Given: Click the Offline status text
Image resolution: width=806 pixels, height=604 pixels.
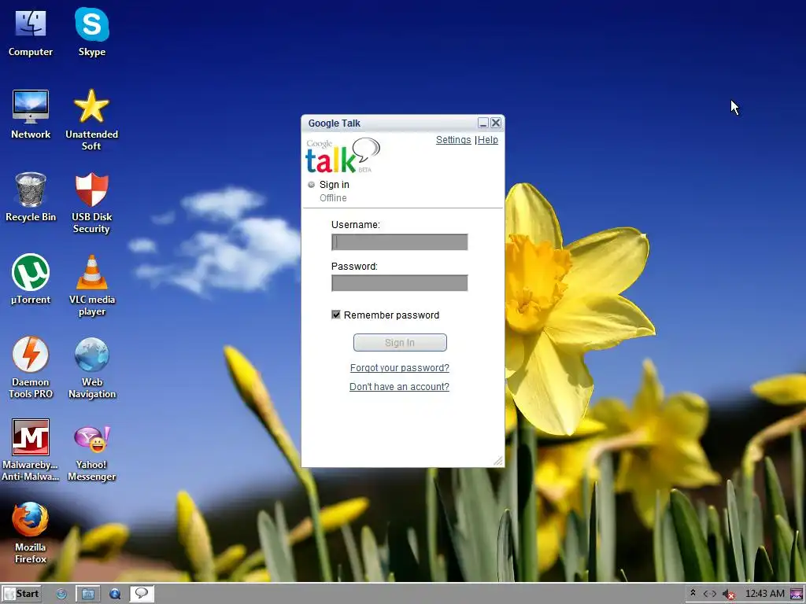Looking at the screenshot, I should point(333,198).
